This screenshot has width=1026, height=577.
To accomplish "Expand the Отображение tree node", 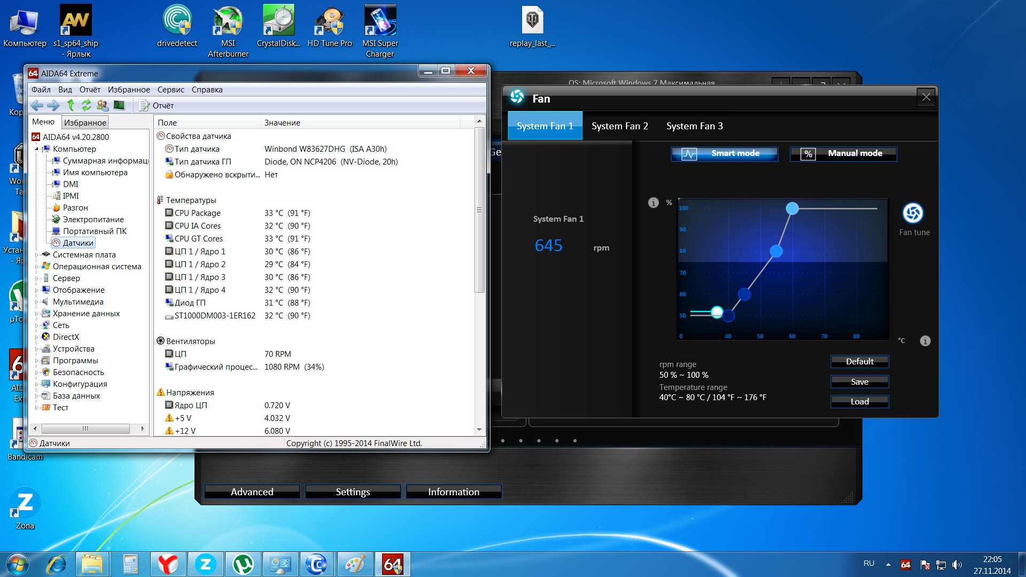I will (x=36, y=290).
